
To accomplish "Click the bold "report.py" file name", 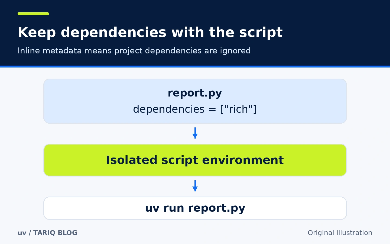I will (195, 93).
